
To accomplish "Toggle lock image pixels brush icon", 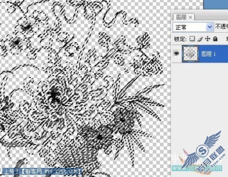I will click(x=200, y=39).
